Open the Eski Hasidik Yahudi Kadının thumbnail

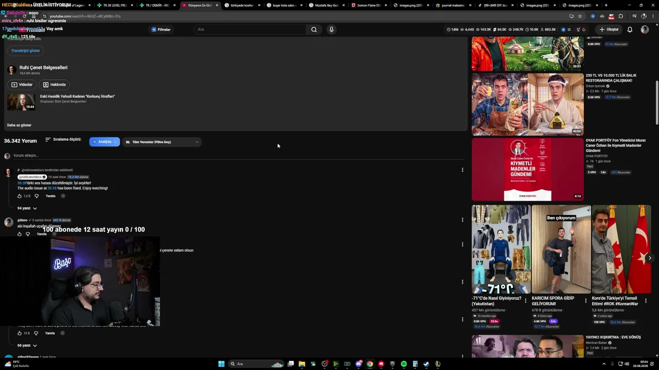[21, 102]
